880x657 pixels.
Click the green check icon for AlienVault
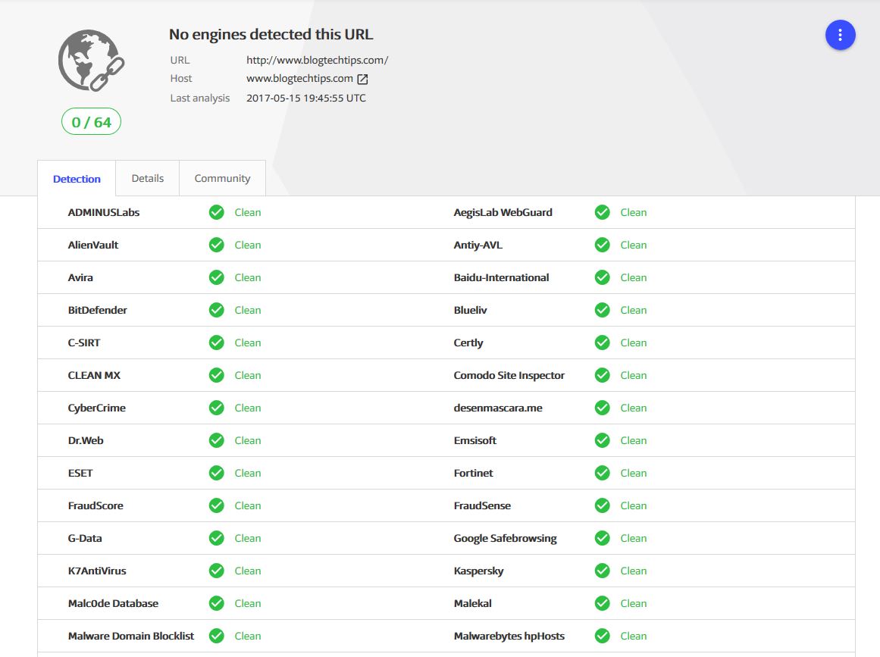point(217,246)
